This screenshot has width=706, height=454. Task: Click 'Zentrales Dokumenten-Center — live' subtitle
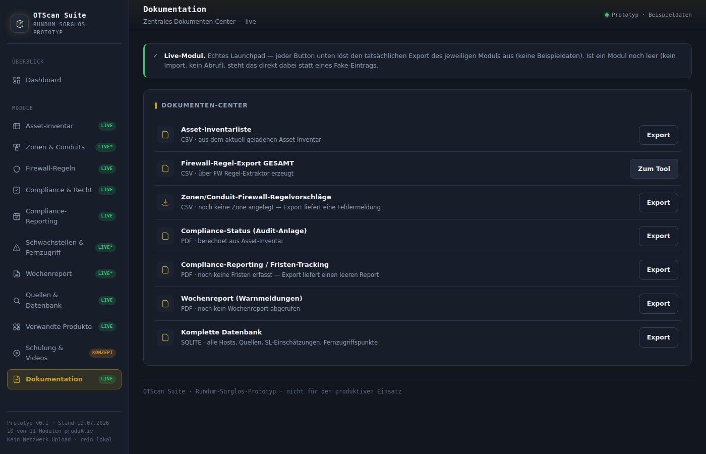[200, 22]
